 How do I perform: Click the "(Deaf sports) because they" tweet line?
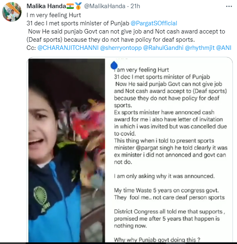coord(111,40)
